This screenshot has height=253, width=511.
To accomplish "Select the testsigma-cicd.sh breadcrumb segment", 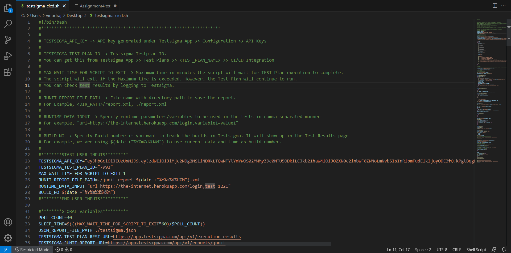I will [112, 15].
